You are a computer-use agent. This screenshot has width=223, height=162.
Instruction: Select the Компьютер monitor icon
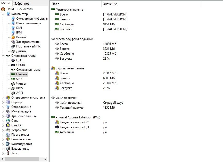tap(8, 14)
